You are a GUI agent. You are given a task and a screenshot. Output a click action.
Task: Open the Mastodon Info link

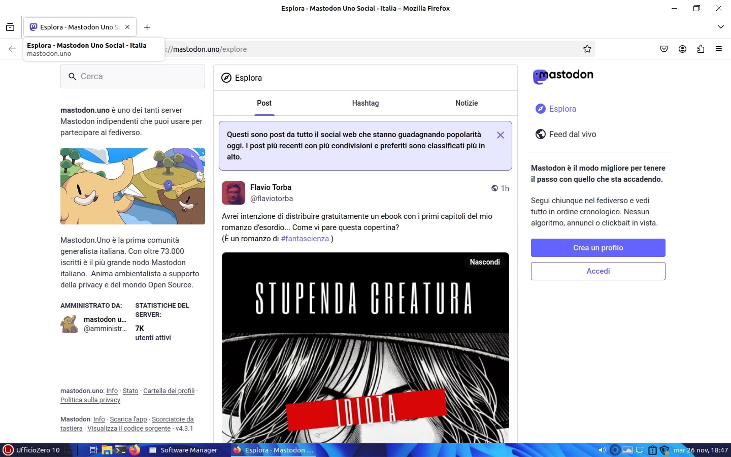tap(99, 419)
